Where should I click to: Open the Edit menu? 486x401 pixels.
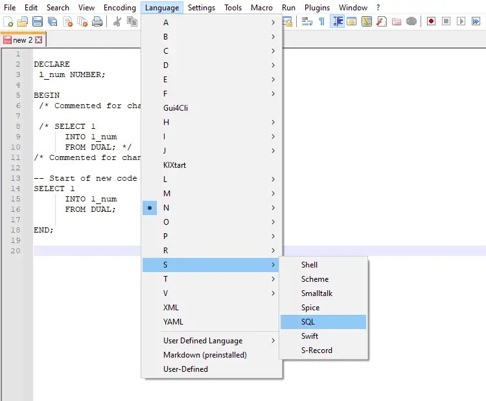[x=31, y=7]
